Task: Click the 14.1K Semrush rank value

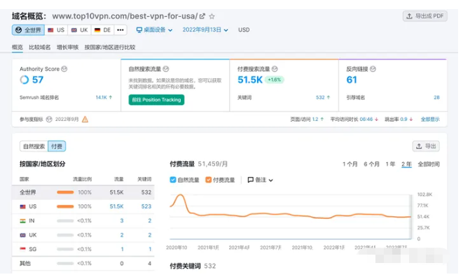Action: [102, 98]
